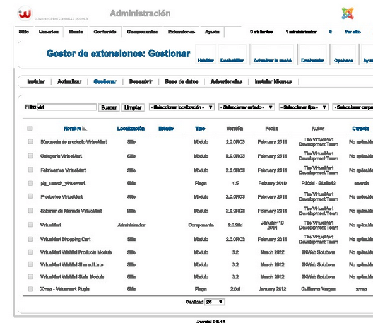Click the Ver sitio link
Image resolution: width=373 pixels, height=323 pixels.
353,32
